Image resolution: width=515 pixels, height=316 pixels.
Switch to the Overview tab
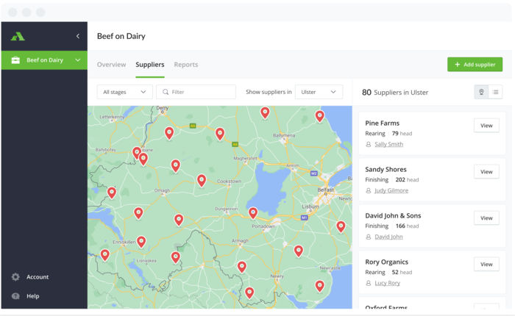tap(111, 65)
